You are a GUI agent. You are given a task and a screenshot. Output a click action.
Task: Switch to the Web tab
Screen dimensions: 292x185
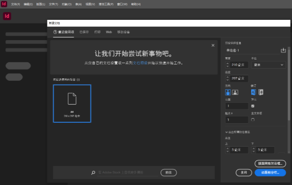(x=109, y=32)
